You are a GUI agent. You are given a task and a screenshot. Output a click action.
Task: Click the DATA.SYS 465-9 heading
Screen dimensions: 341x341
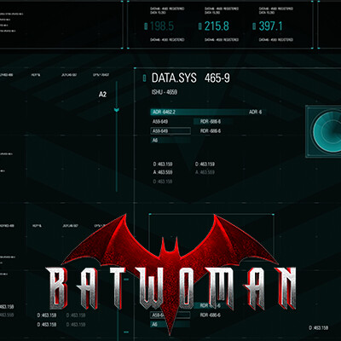[x=190, y=78]
